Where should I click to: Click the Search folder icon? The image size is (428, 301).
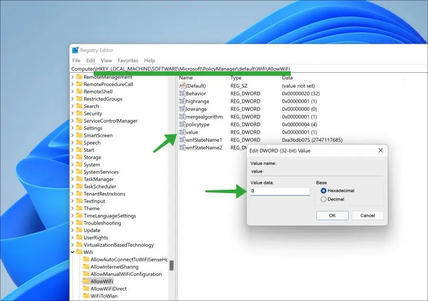tap(79, 106)
